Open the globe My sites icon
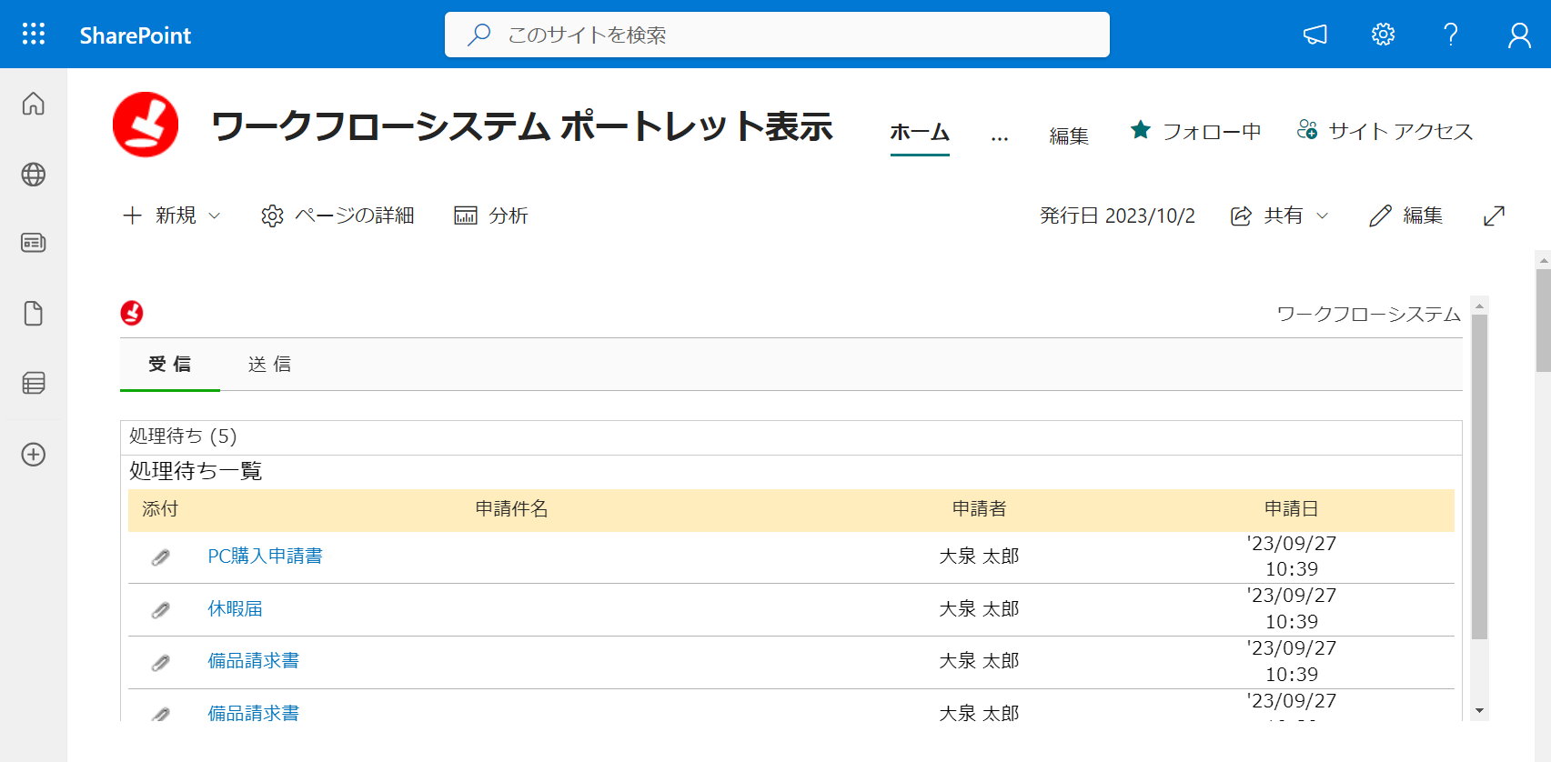This screenshot has height=762, width=1551. pyautogui.click(x=34, y=175)
